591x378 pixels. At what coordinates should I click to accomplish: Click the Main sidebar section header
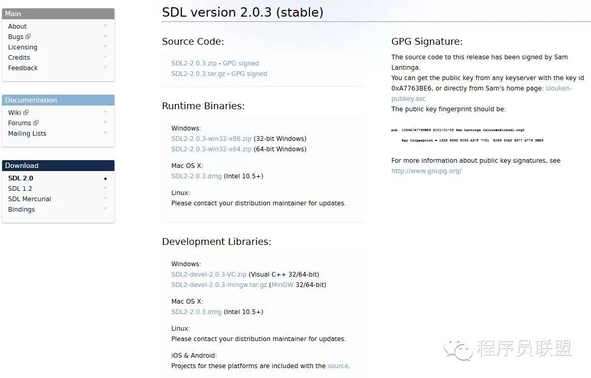[x=58, y=14]
